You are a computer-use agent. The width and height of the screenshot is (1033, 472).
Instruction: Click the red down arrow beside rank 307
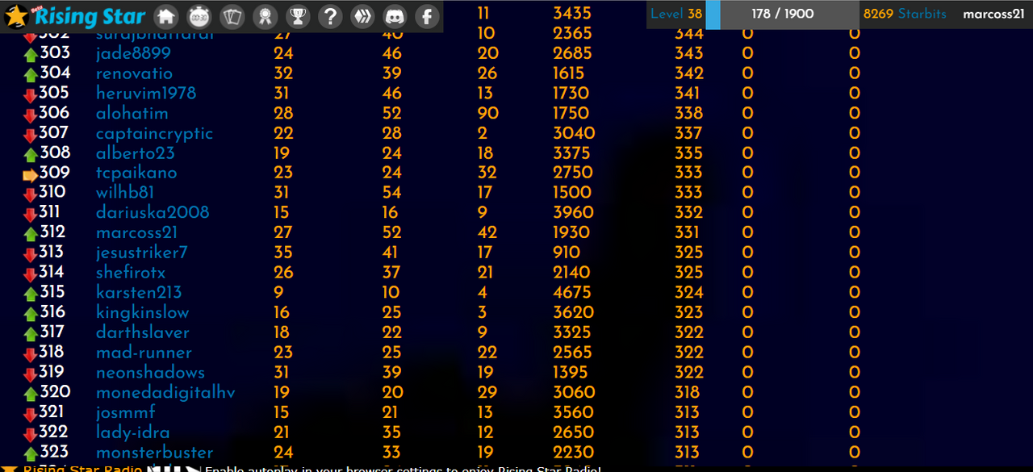[x=31, y=135]
